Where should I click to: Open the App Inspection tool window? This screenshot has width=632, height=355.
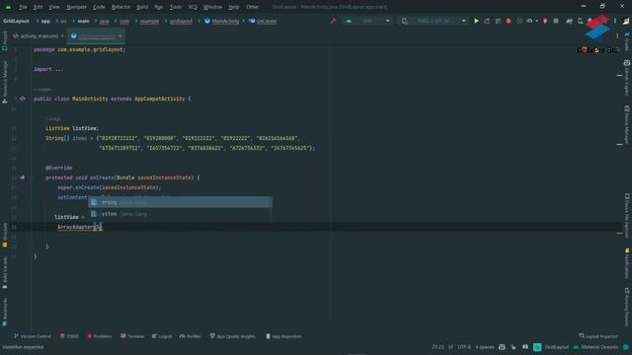283,336
